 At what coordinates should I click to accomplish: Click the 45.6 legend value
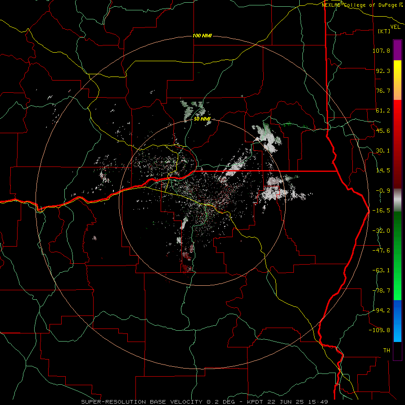pyautogui.click(x=383, y=130)
